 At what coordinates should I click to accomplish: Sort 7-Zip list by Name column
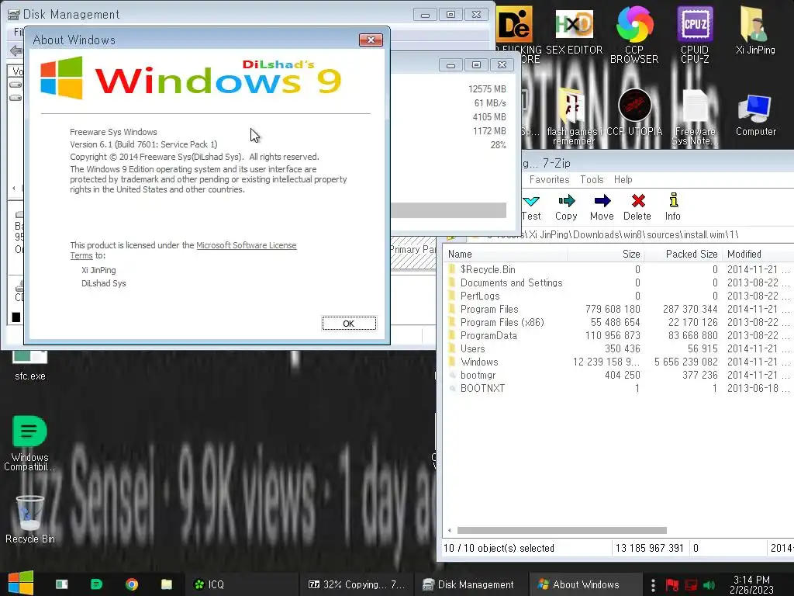coord(506,254)
